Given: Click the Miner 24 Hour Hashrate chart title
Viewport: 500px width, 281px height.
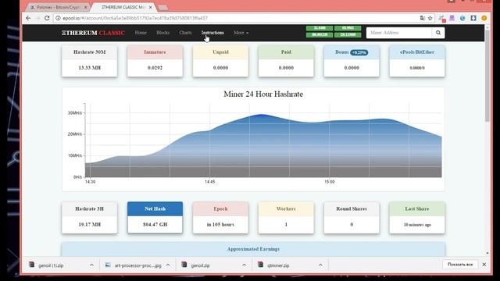Looking at the screenshot, I should pyautogui.click(x=263, y=94).
